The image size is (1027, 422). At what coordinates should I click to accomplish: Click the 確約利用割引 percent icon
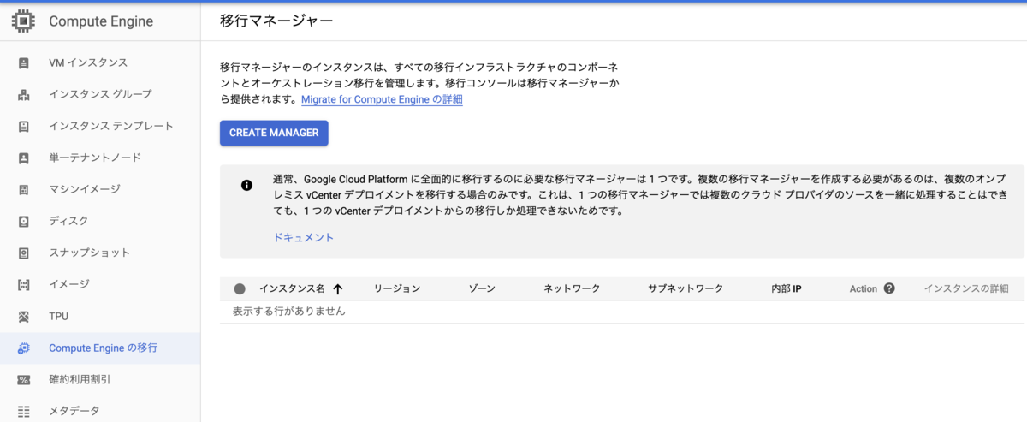[x=24, y=380]
